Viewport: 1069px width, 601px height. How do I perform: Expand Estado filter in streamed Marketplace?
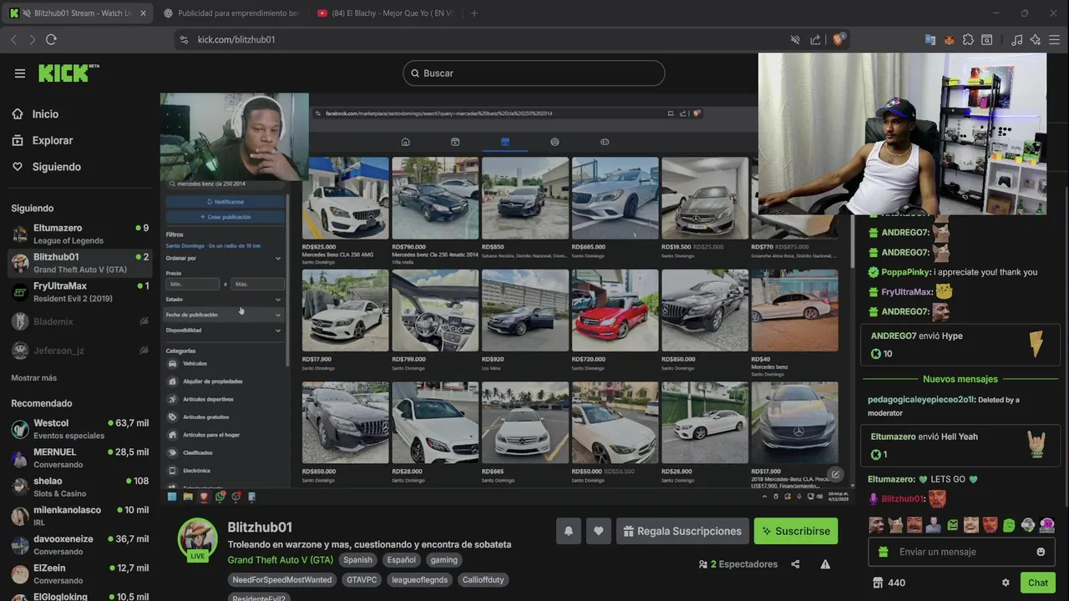[224, 299]
